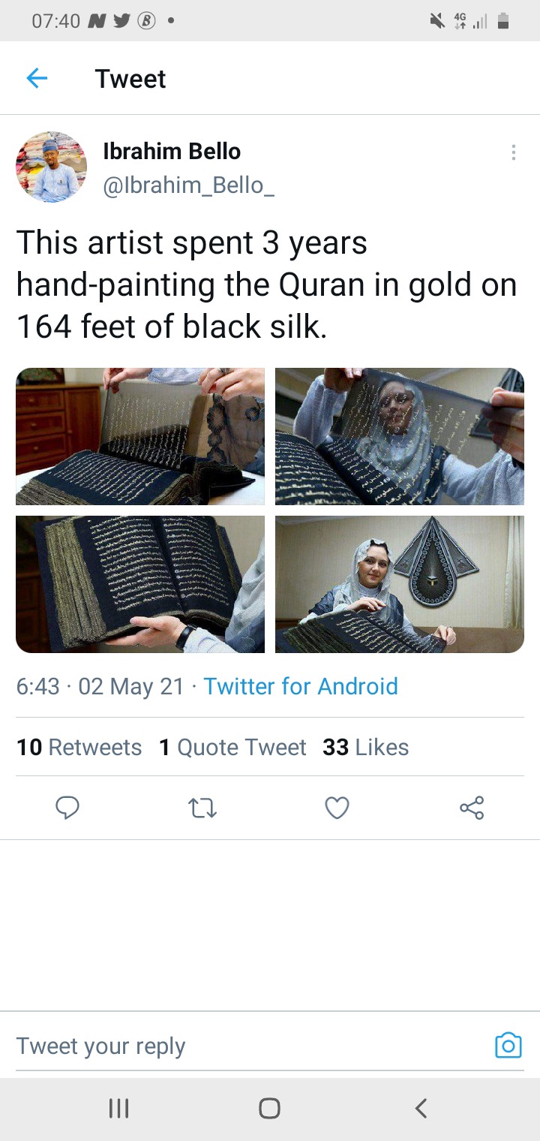Open Ibrahim Bello's profile picture
540x1141 pixels.
[52, 167]
